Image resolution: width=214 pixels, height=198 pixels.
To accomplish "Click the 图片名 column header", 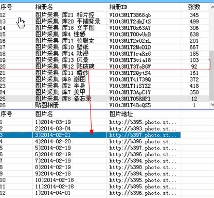I will [x=44, y=114].
